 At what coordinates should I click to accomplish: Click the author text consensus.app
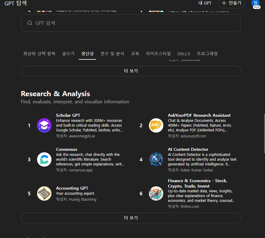tap(81, 170)
